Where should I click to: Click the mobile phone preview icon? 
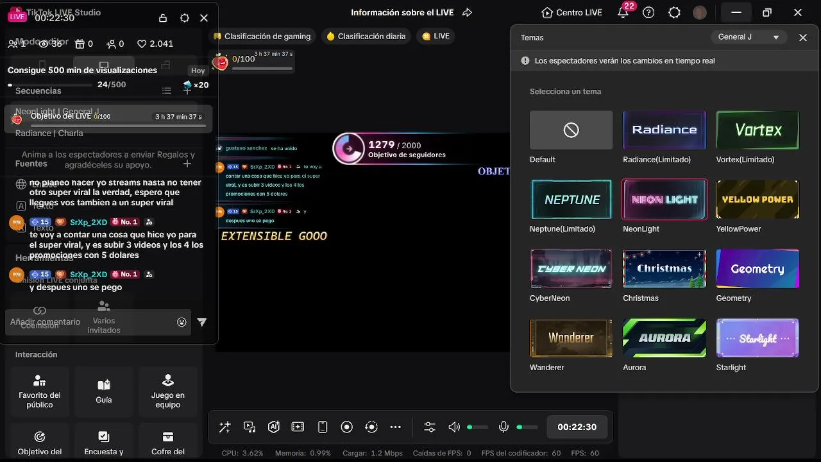(x=323, y=427)
